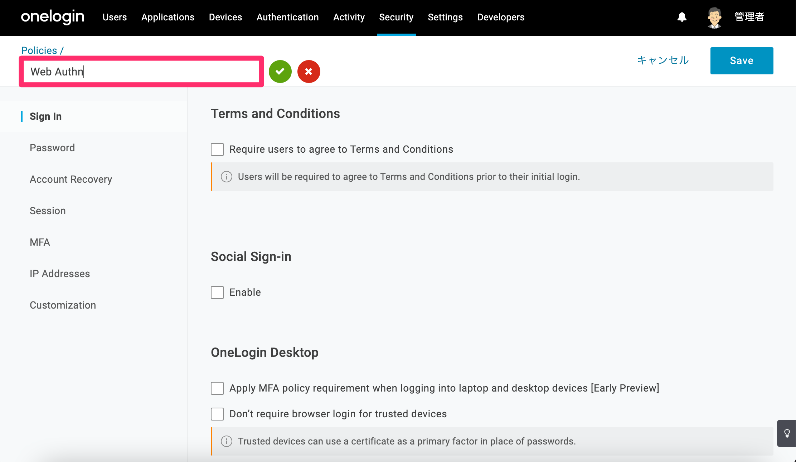
Task: Open the Security menu
Action: coord(396,17)
